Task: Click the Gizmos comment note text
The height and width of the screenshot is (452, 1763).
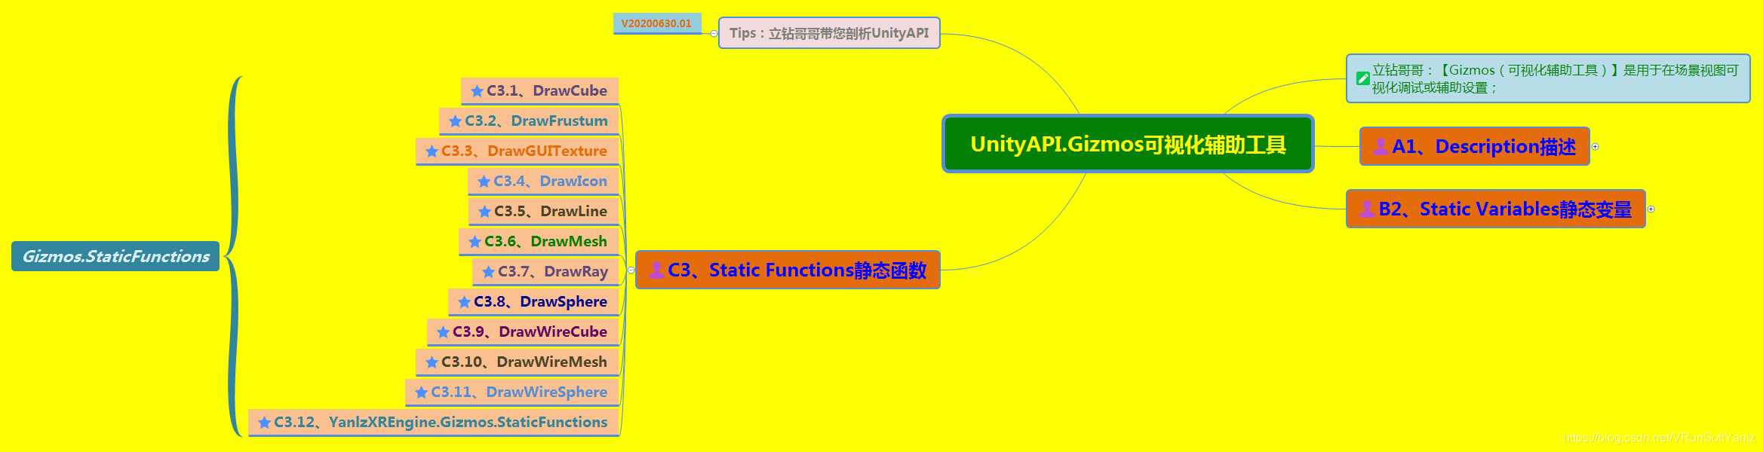Action: point(1555,79)
